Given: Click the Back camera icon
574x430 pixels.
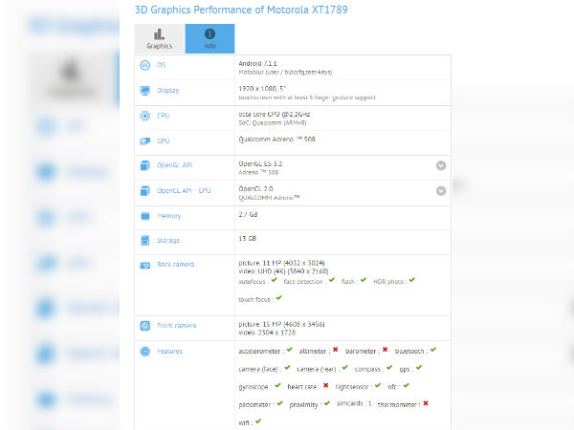Looking at the screenshot, I should click(145, 265).
